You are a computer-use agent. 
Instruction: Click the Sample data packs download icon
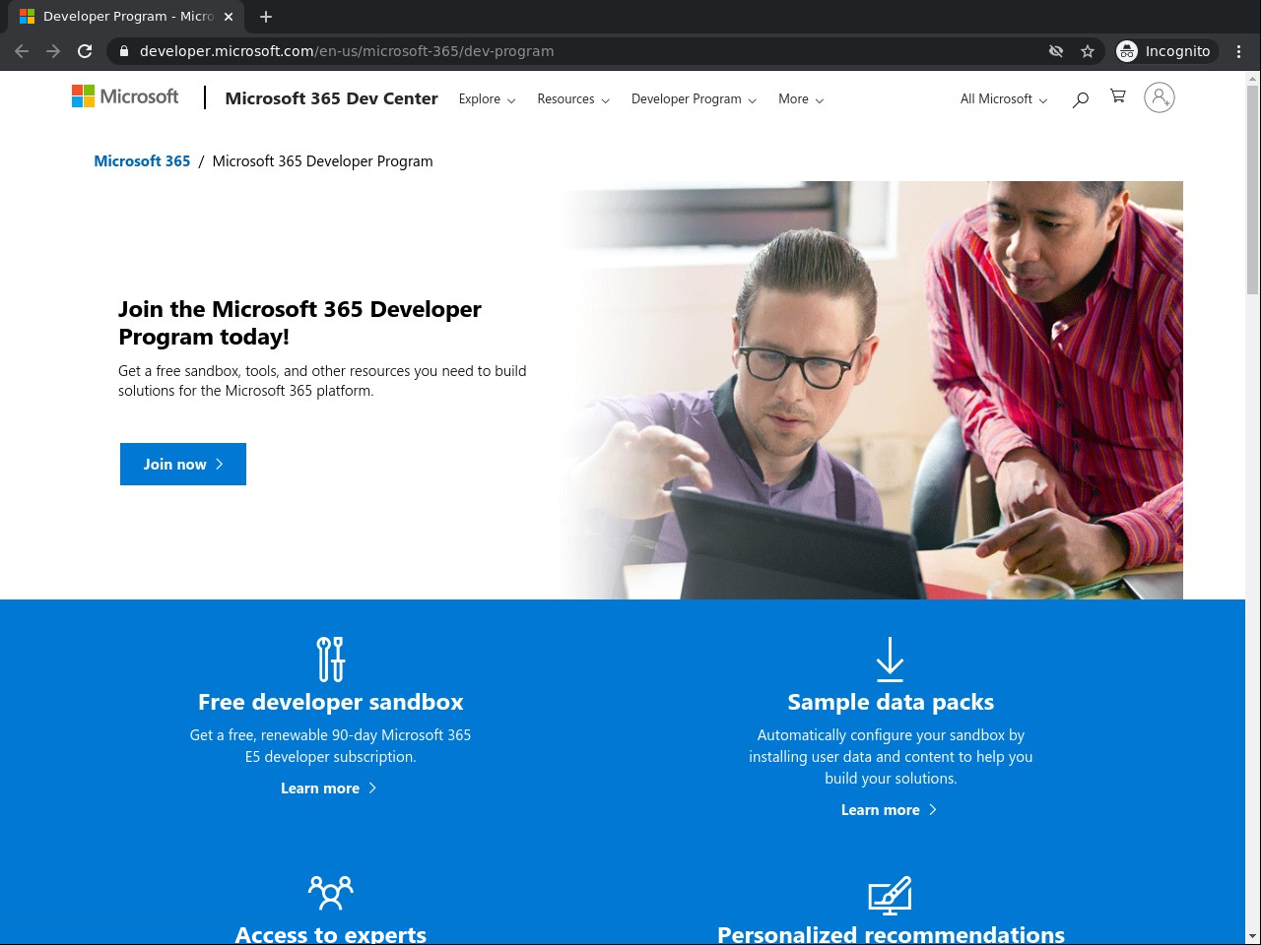coord(890,659)
